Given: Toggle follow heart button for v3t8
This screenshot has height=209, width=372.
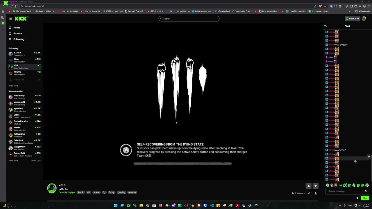Looking at the screenshot, I should (315, 186).
